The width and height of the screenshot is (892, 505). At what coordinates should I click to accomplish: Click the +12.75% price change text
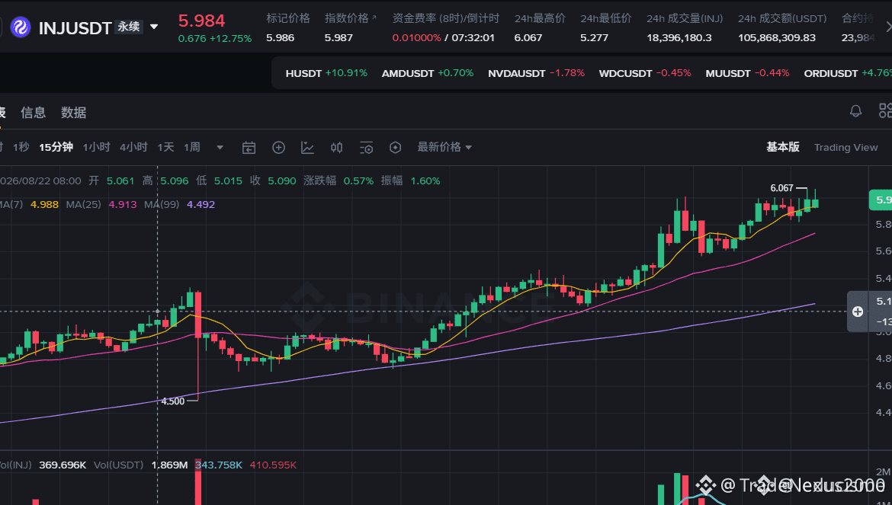(x=230, y=39)
